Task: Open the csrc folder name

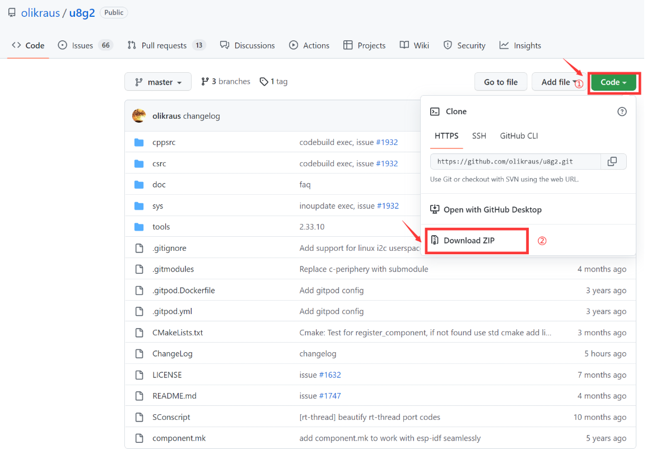Action: coord(159,163)
